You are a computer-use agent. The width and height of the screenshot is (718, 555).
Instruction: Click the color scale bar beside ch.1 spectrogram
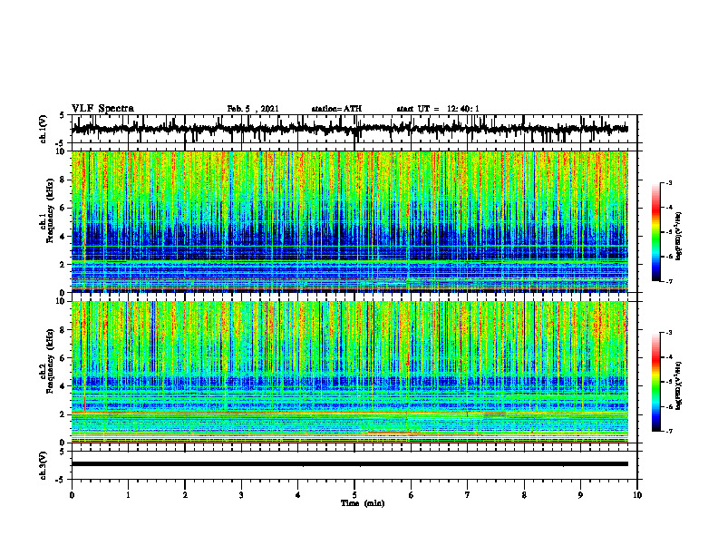click(x=656, y=232)
